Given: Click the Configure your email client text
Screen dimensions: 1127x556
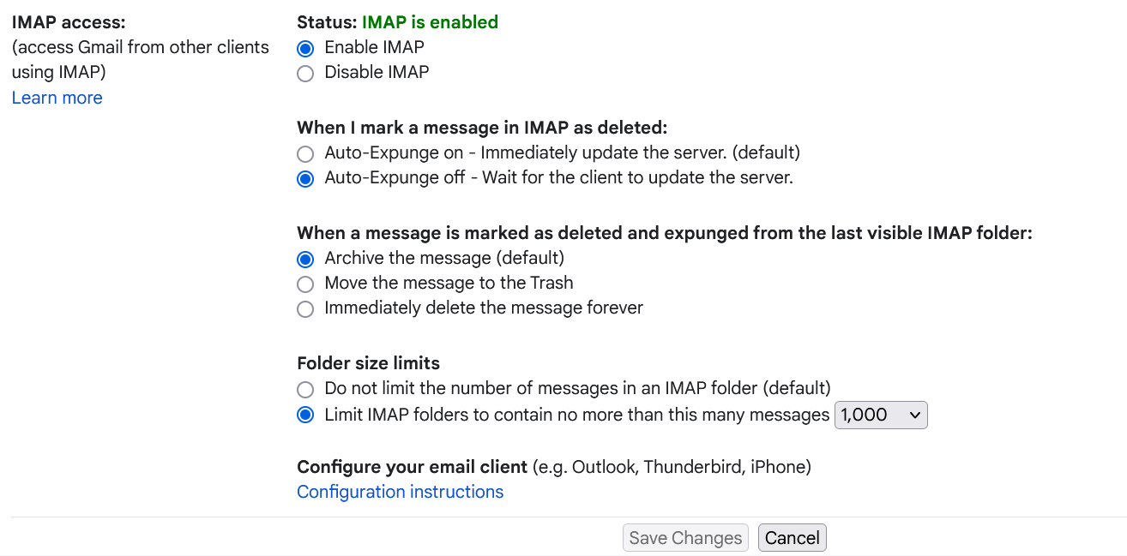Looking at the screenshot, I should 412,467.
